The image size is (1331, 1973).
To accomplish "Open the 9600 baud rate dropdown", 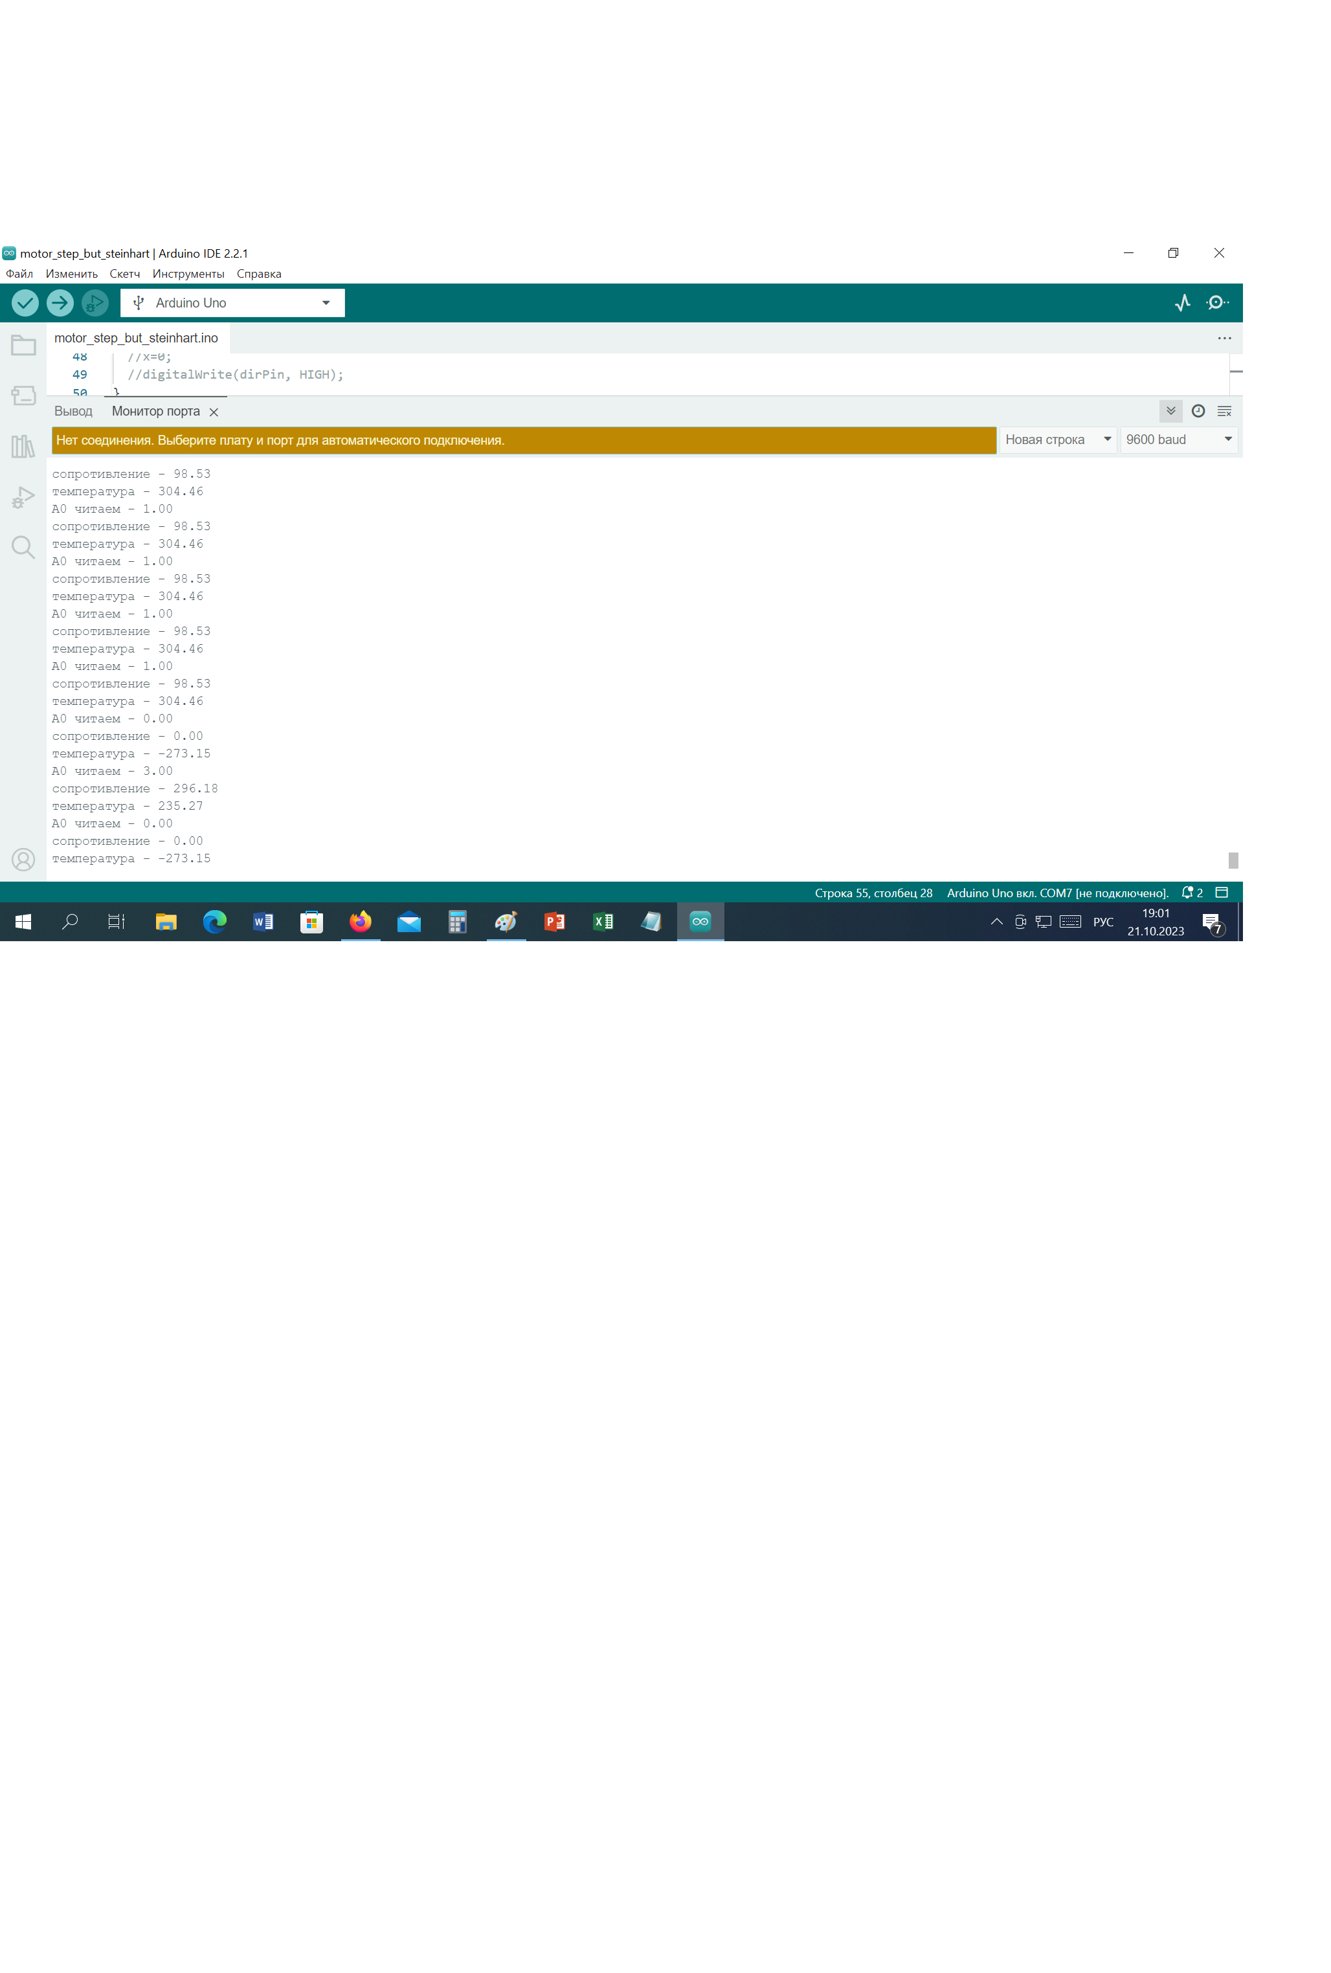I will [1178, 440].
